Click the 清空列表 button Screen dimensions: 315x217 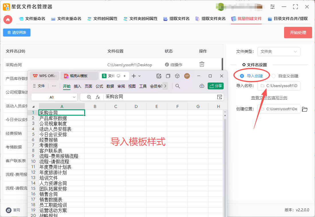point(17,33)
